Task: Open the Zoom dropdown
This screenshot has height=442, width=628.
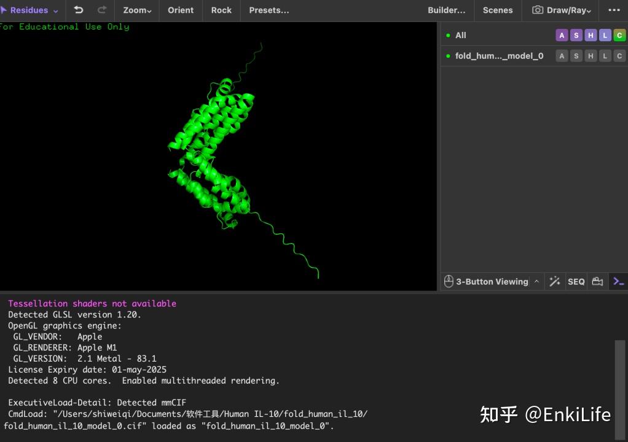Action: pyautogui.click(x=136, y=10)
